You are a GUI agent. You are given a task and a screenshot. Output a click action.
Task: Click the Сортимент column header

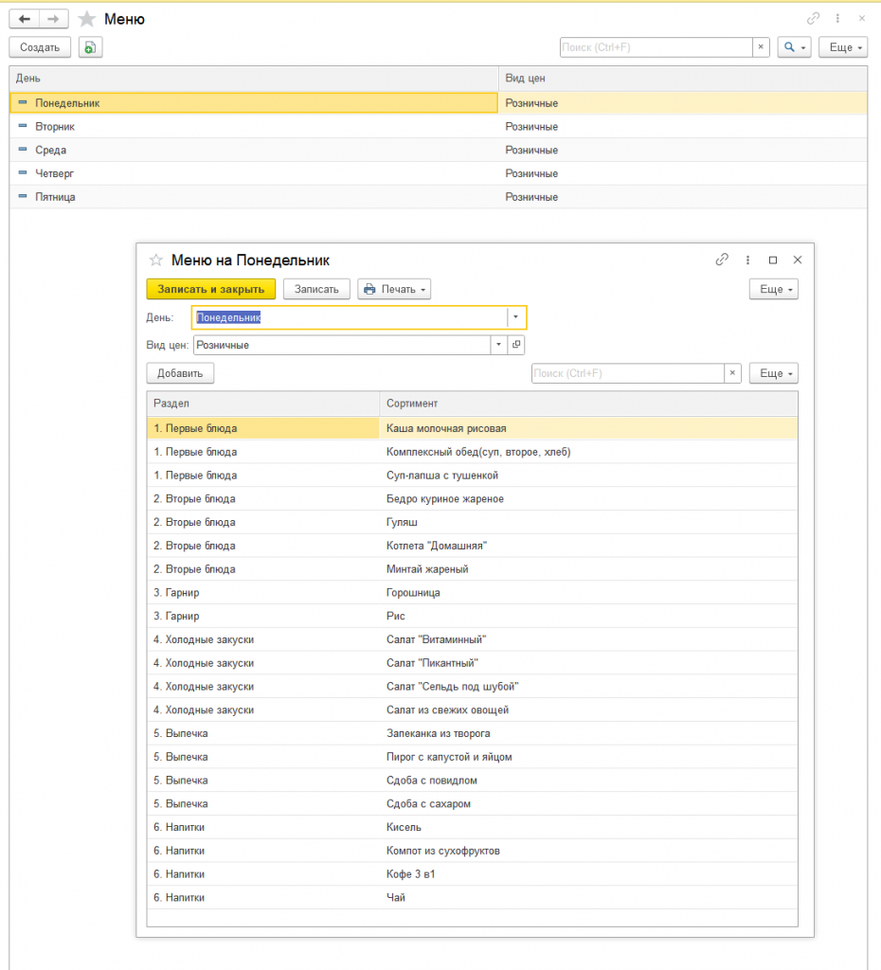click(588, 404)
